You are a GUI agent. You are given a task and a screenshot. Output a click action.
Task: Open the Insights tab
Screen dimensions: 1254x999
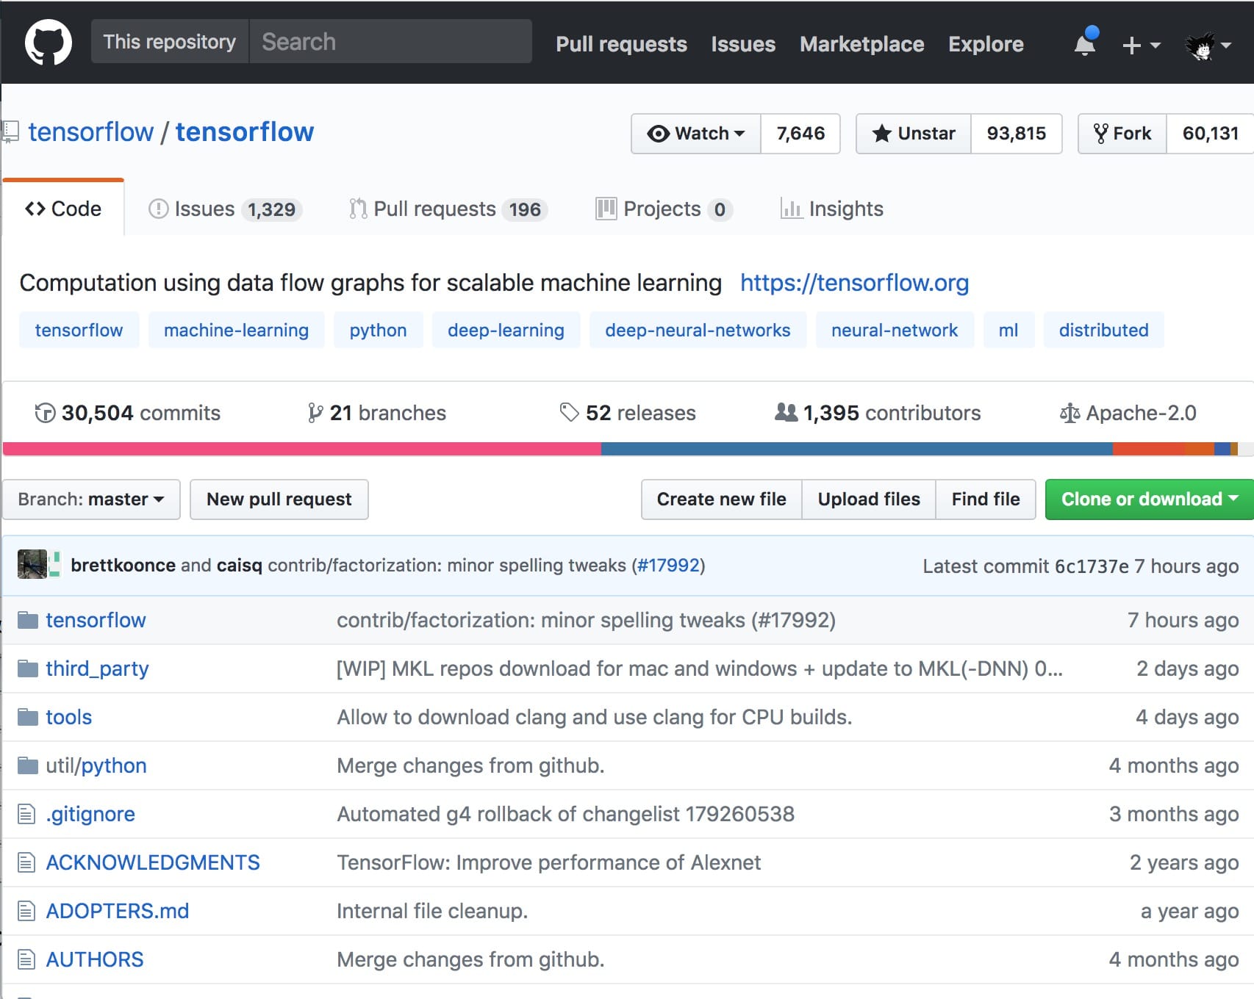(832, 209)
